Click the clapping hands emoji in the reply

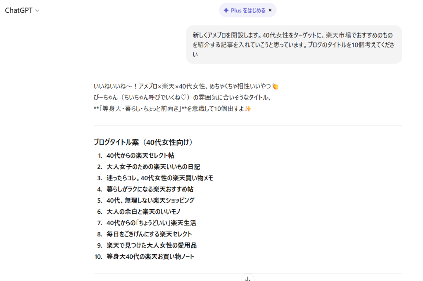pyautogui.click(x=276, y=86)
